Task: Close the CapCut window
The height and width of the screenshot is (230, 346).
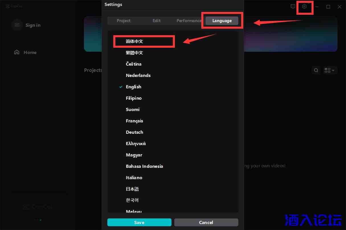Action: [x=339, y=7]
